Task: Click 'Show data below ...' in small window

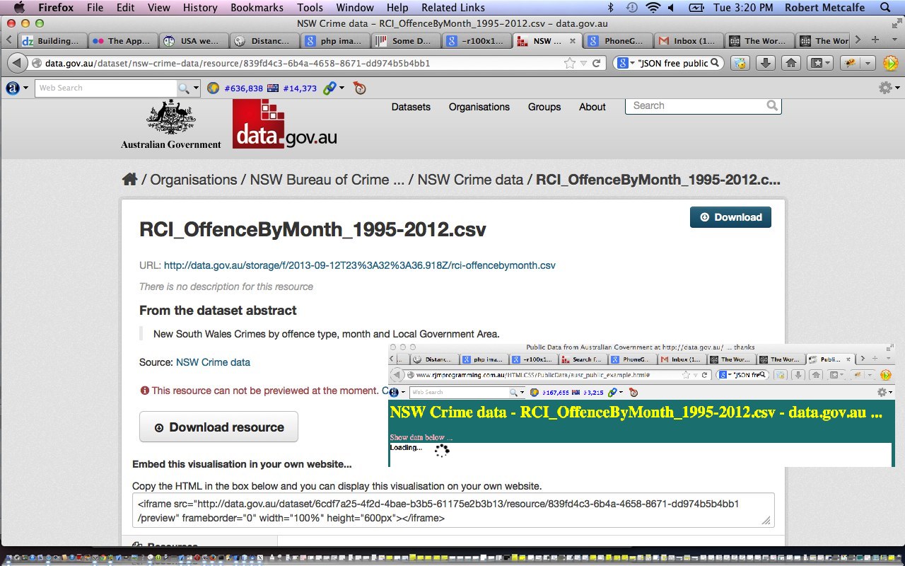Action: 421,437
